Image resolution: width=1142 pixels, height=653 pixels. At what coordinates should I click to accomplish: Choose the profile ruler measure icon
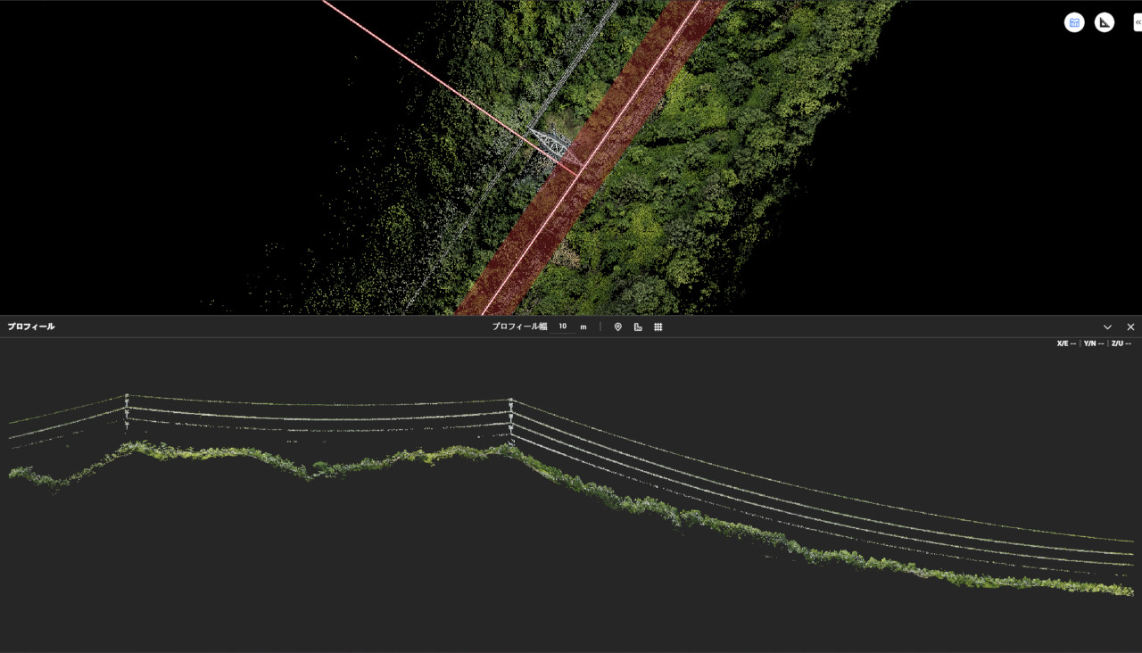638,327
